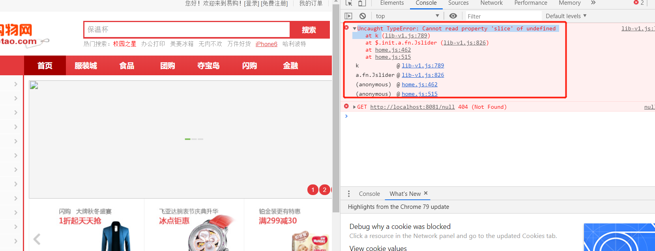Open 夺宝岛 in the navigation bar
Screen dimensions: 655x251
(208, 65)
